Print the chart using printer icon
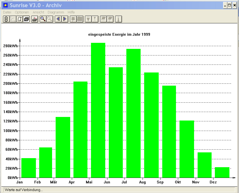The width and height of the screenshot is (239, 193). click(35, 19)
